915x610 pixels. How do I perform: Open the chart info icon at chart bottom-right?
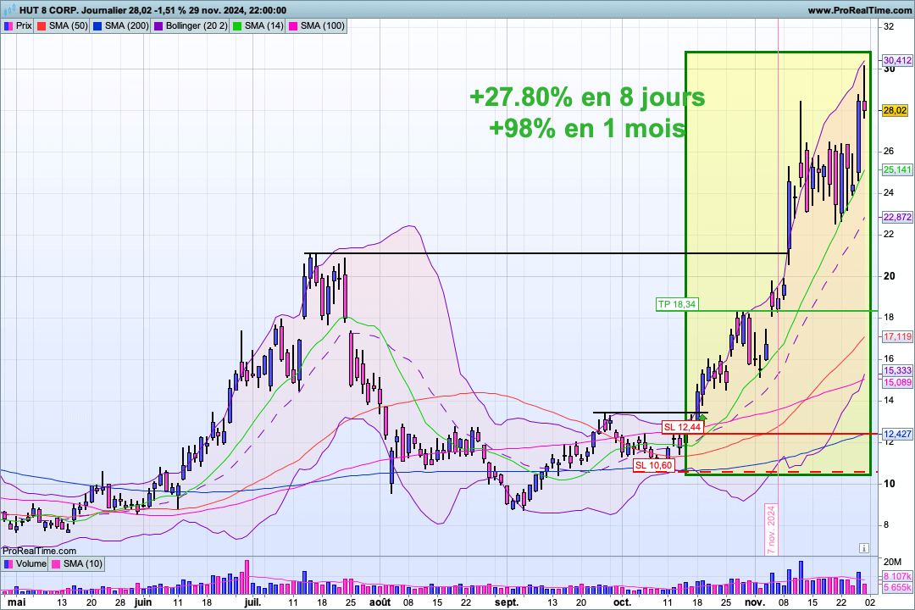pyautogui.click(x=863, y=548)
